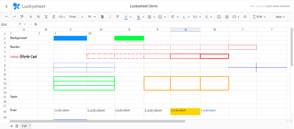Image resolution: width=294 pixels, height=129 pixels.
Task: Open the More toolbar menu
Action: [280, 17]
